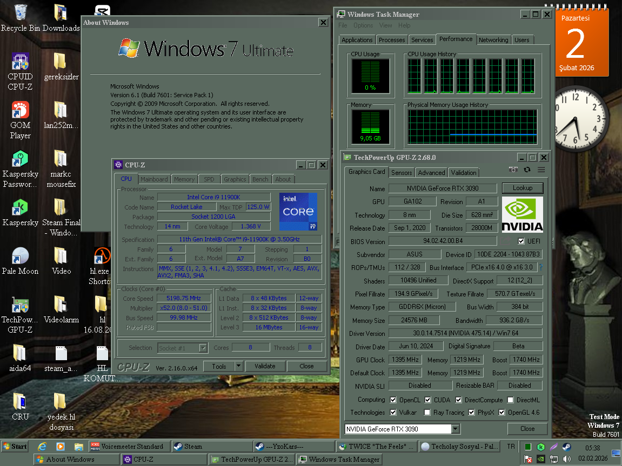Toggle the Ray Tracing checkbox
The image size is (622, 466).
[x=427, y=412]
